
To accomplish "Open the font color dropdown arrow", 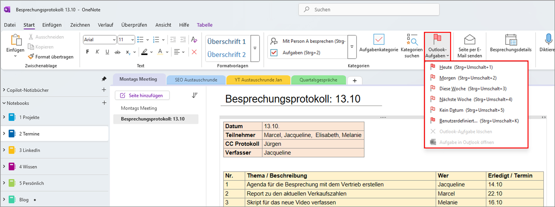I will pyautogui.click(x=167, y=52).
